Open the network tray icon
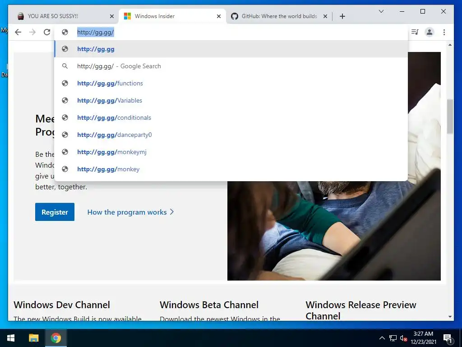462x347 pixels. click(x=393, y=338)
